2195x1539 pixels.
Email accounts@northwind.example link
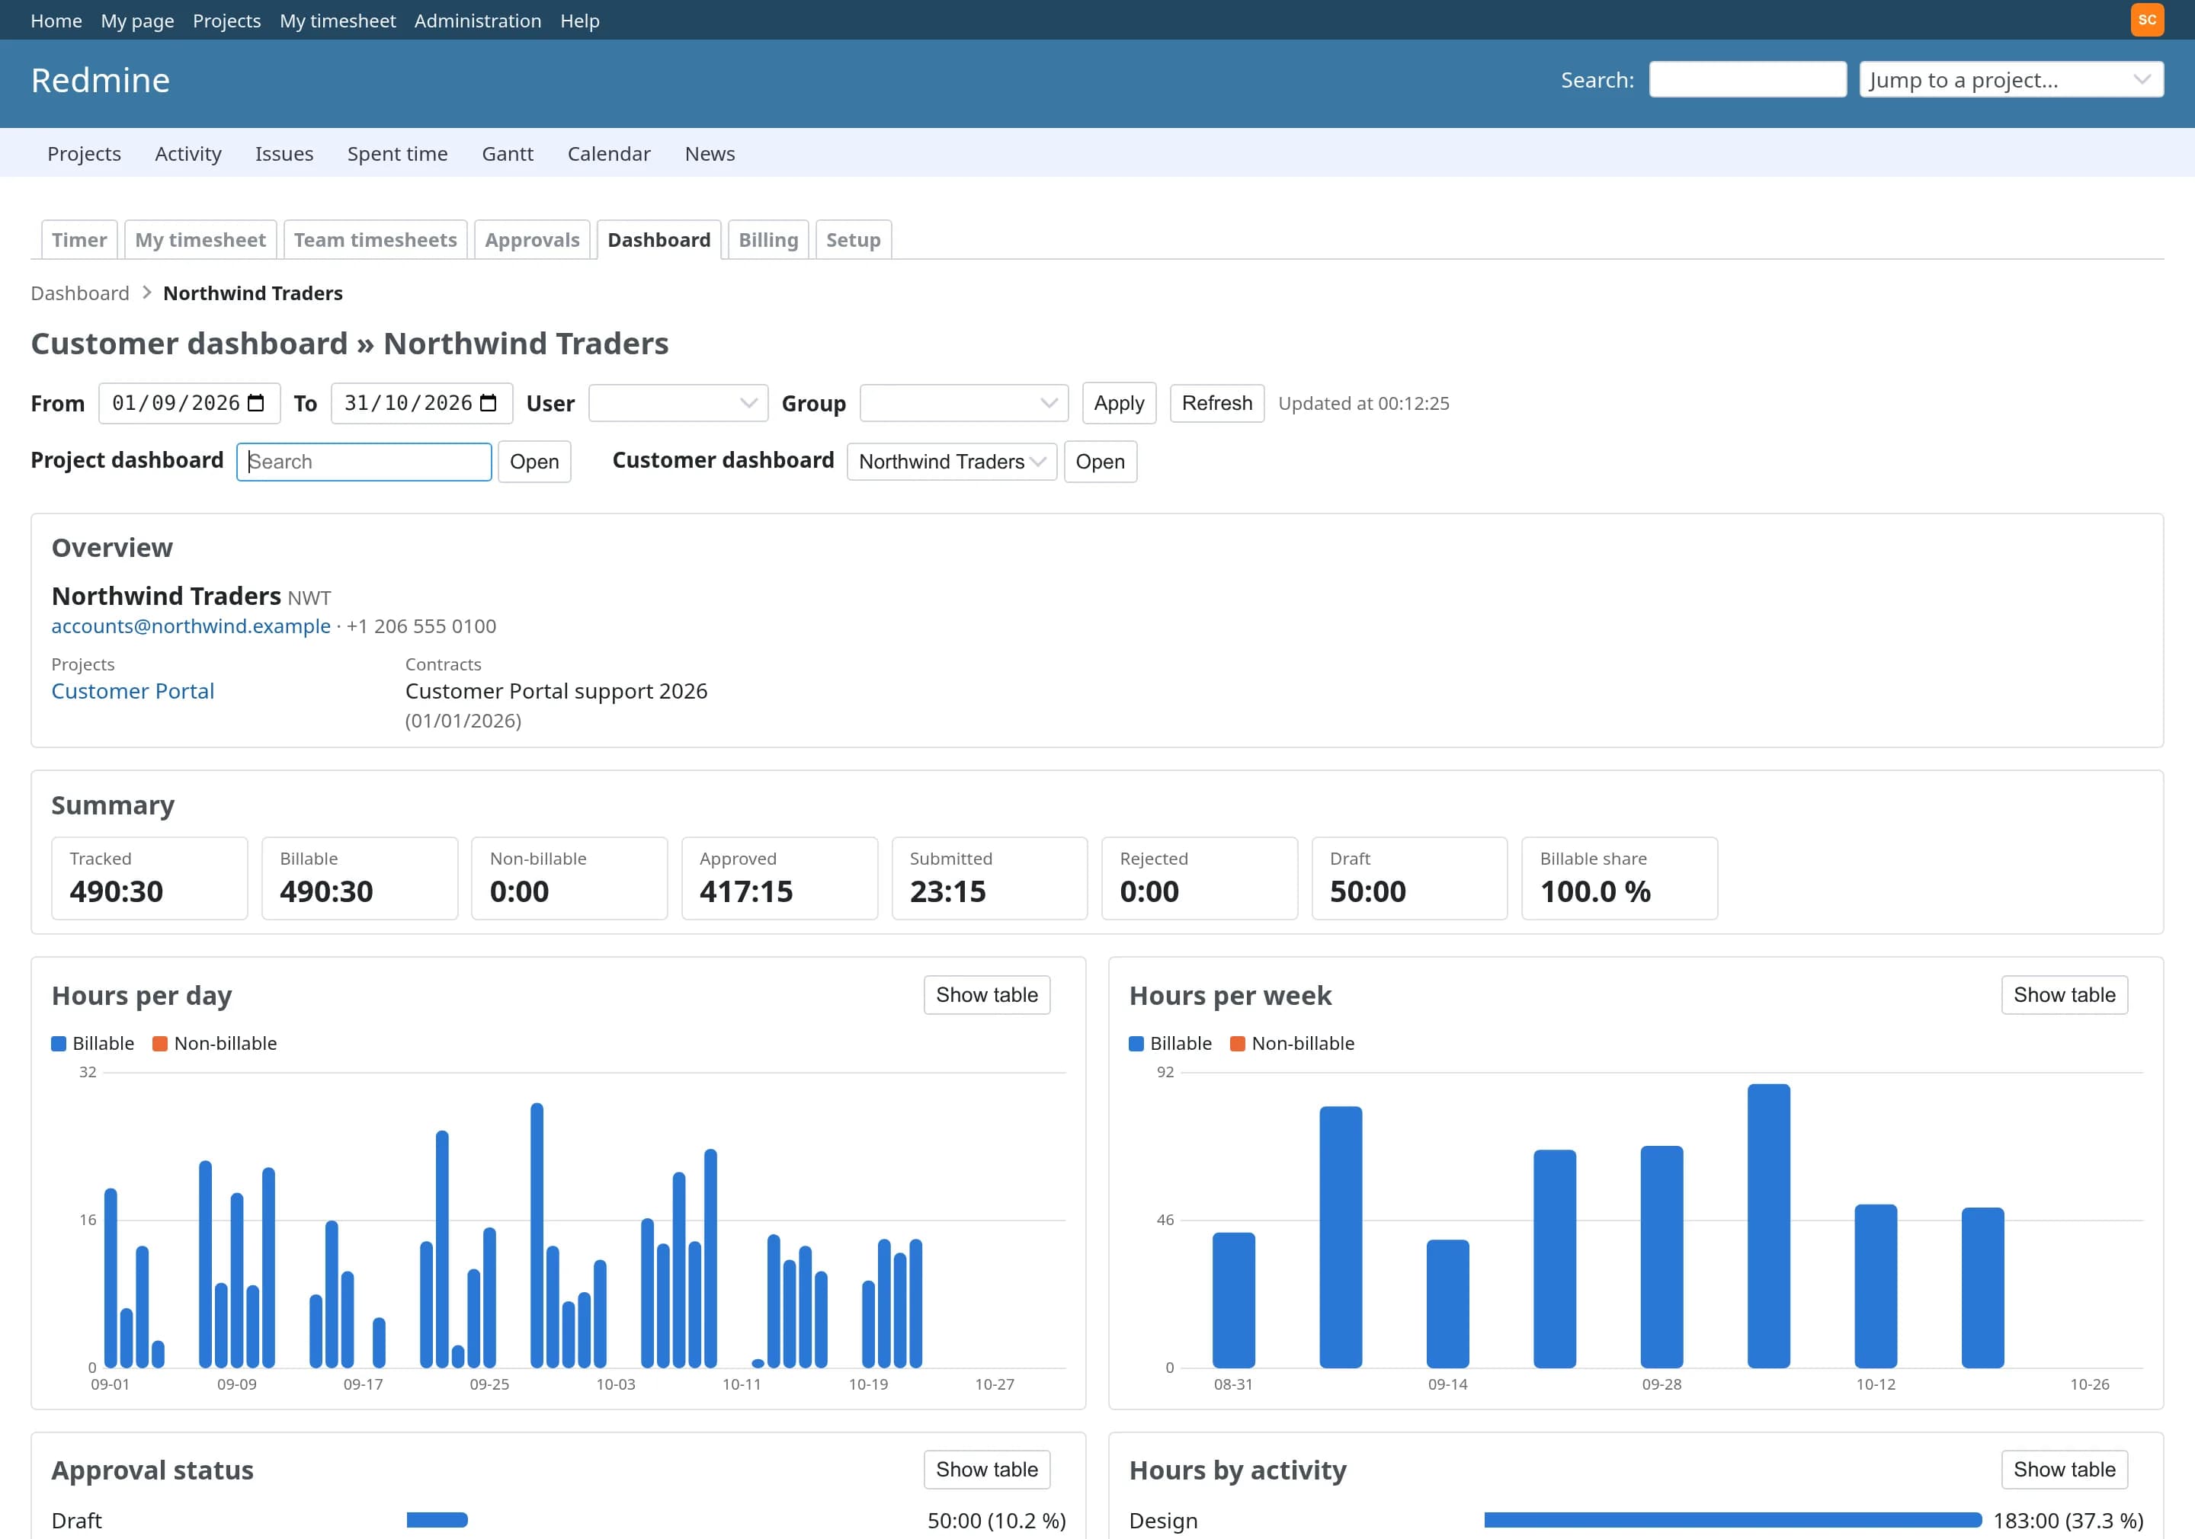(x=191, y=626)
